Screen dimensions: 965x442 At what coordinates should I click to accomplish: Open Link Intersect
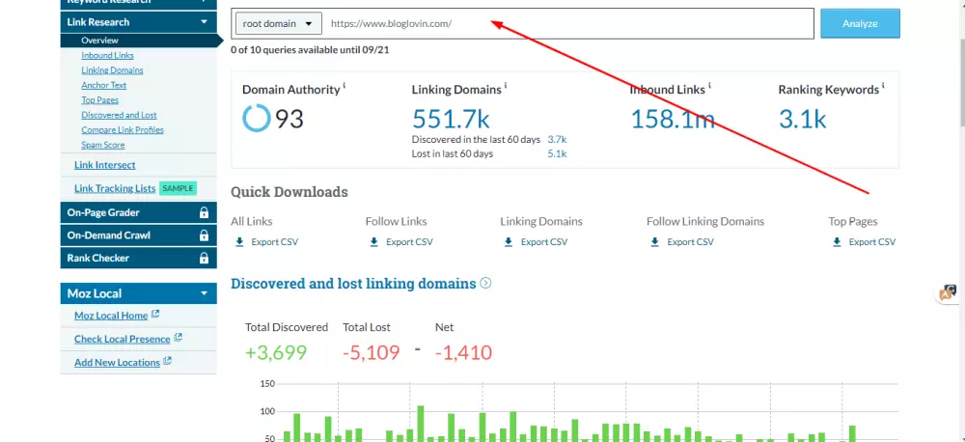click(104, 165)
